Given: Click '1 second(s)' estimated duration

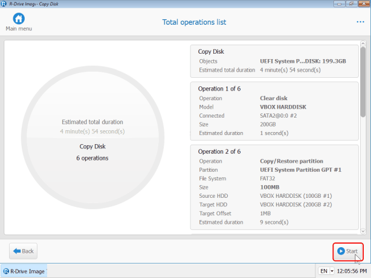Looking at the screenshot, I should click(x=274, y=133).
